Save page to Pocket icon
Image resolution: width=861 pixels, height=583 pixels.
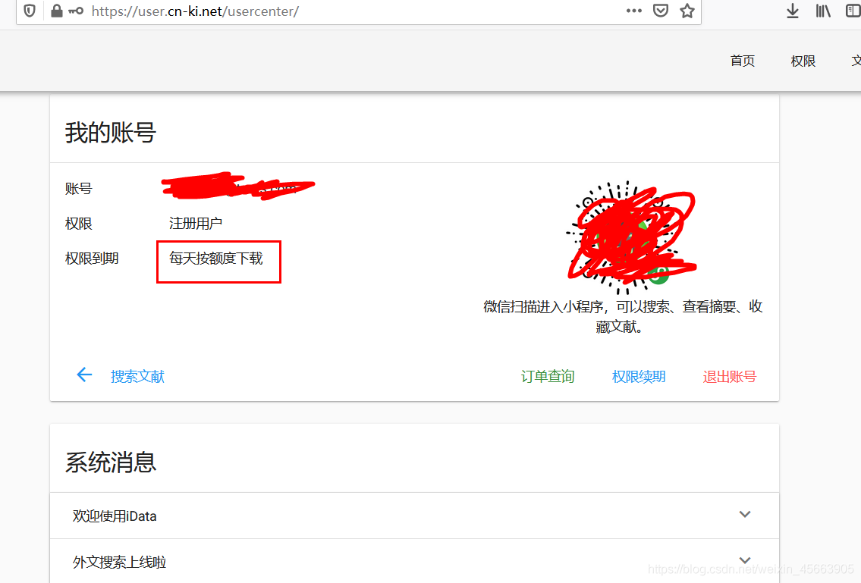coord(661,11)
